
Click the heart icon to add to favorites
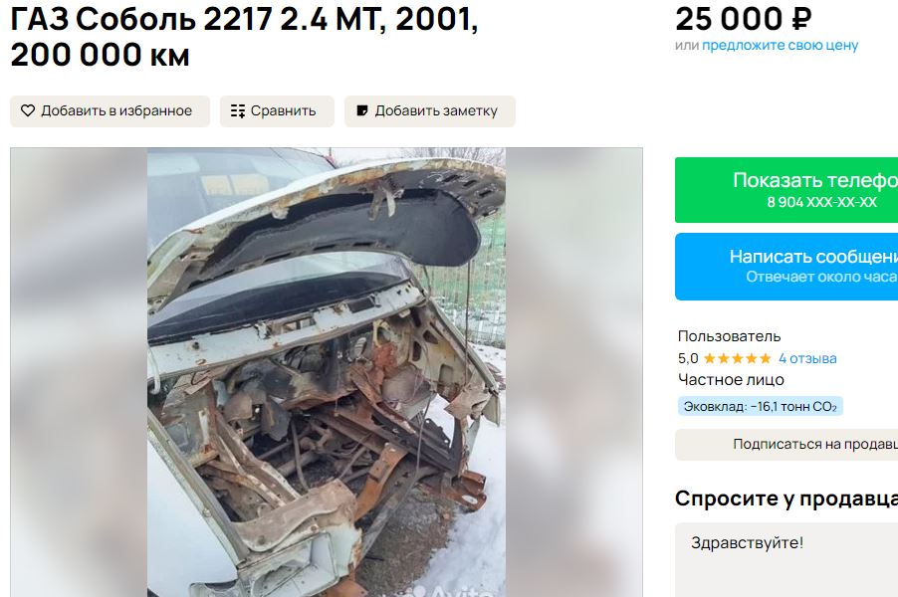[28, 110]
